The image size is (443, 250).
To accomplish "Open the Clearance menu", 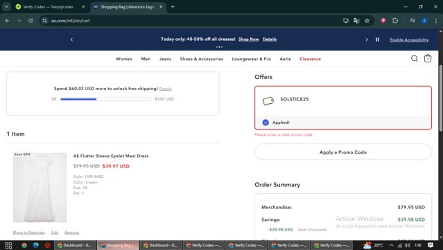I will (x=310, y=59).
